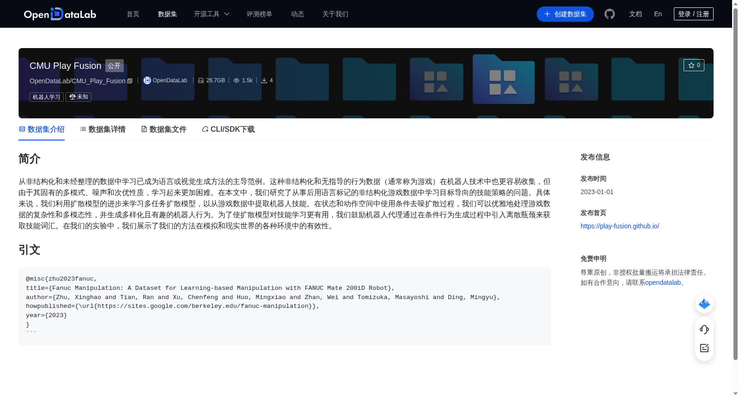Click the 发布信息 heading

click(595, 157)
